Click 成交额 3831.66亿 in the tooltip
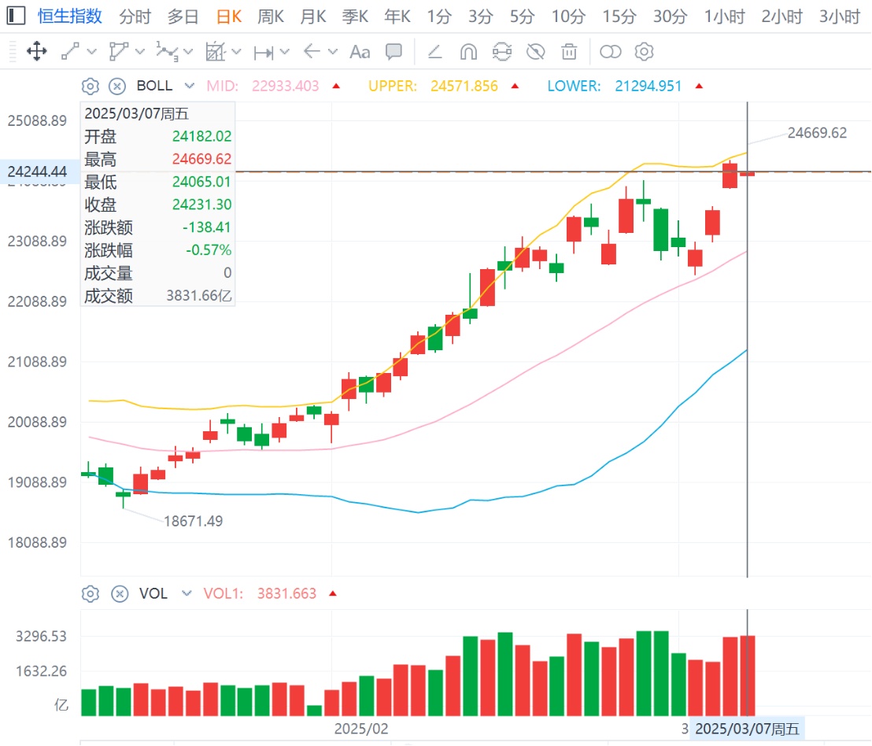The image size is (872, 746). (158, 296)
